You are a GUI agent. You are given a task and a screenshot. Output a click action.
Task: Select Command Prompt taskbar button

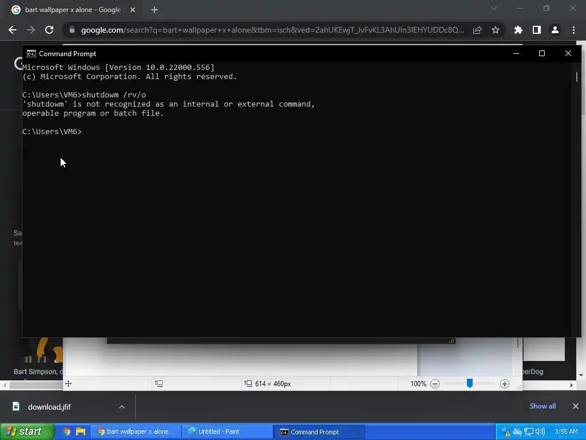[x=319, y=432]
